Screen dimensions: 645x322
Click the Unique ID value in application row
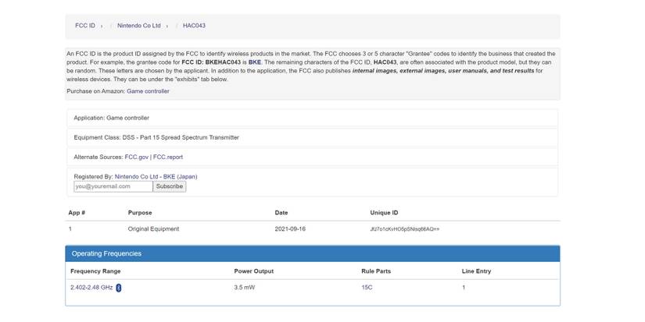click(404, 229)
